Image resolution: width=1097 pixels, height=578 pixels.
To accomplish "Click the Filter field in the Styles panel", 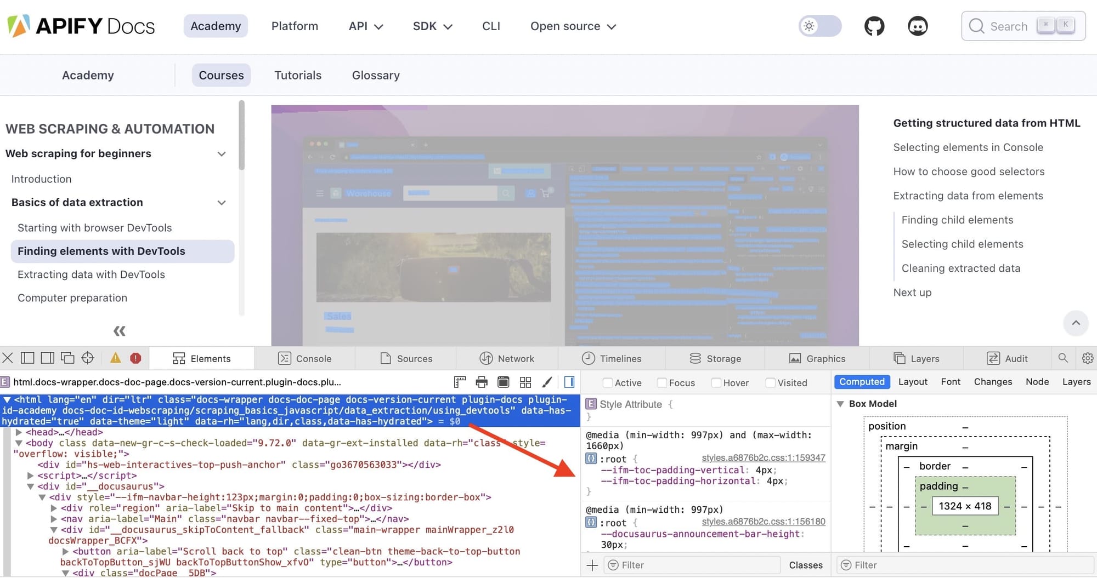I will [x=691, y=565].
